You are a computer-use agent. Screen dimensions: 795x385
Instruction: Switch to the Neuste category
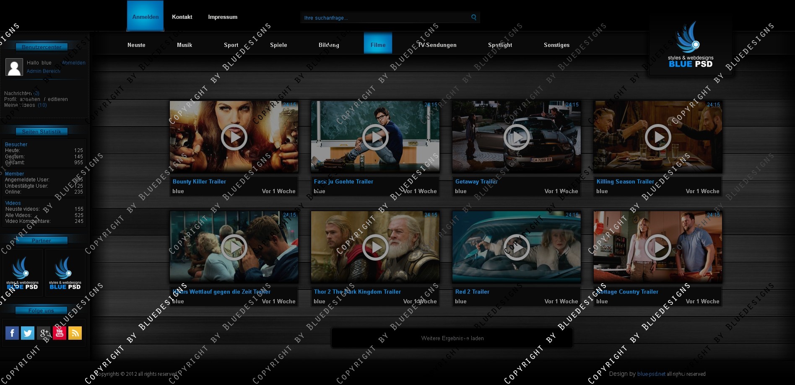[x=136, y=45]
